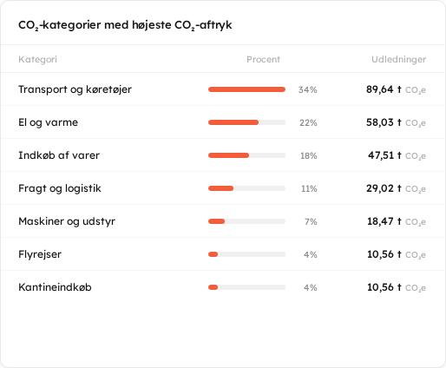This screenshot has width=446, height=368.
Task: Select the Transport og køretøjer category row
Action: click(x=223, y=89)
